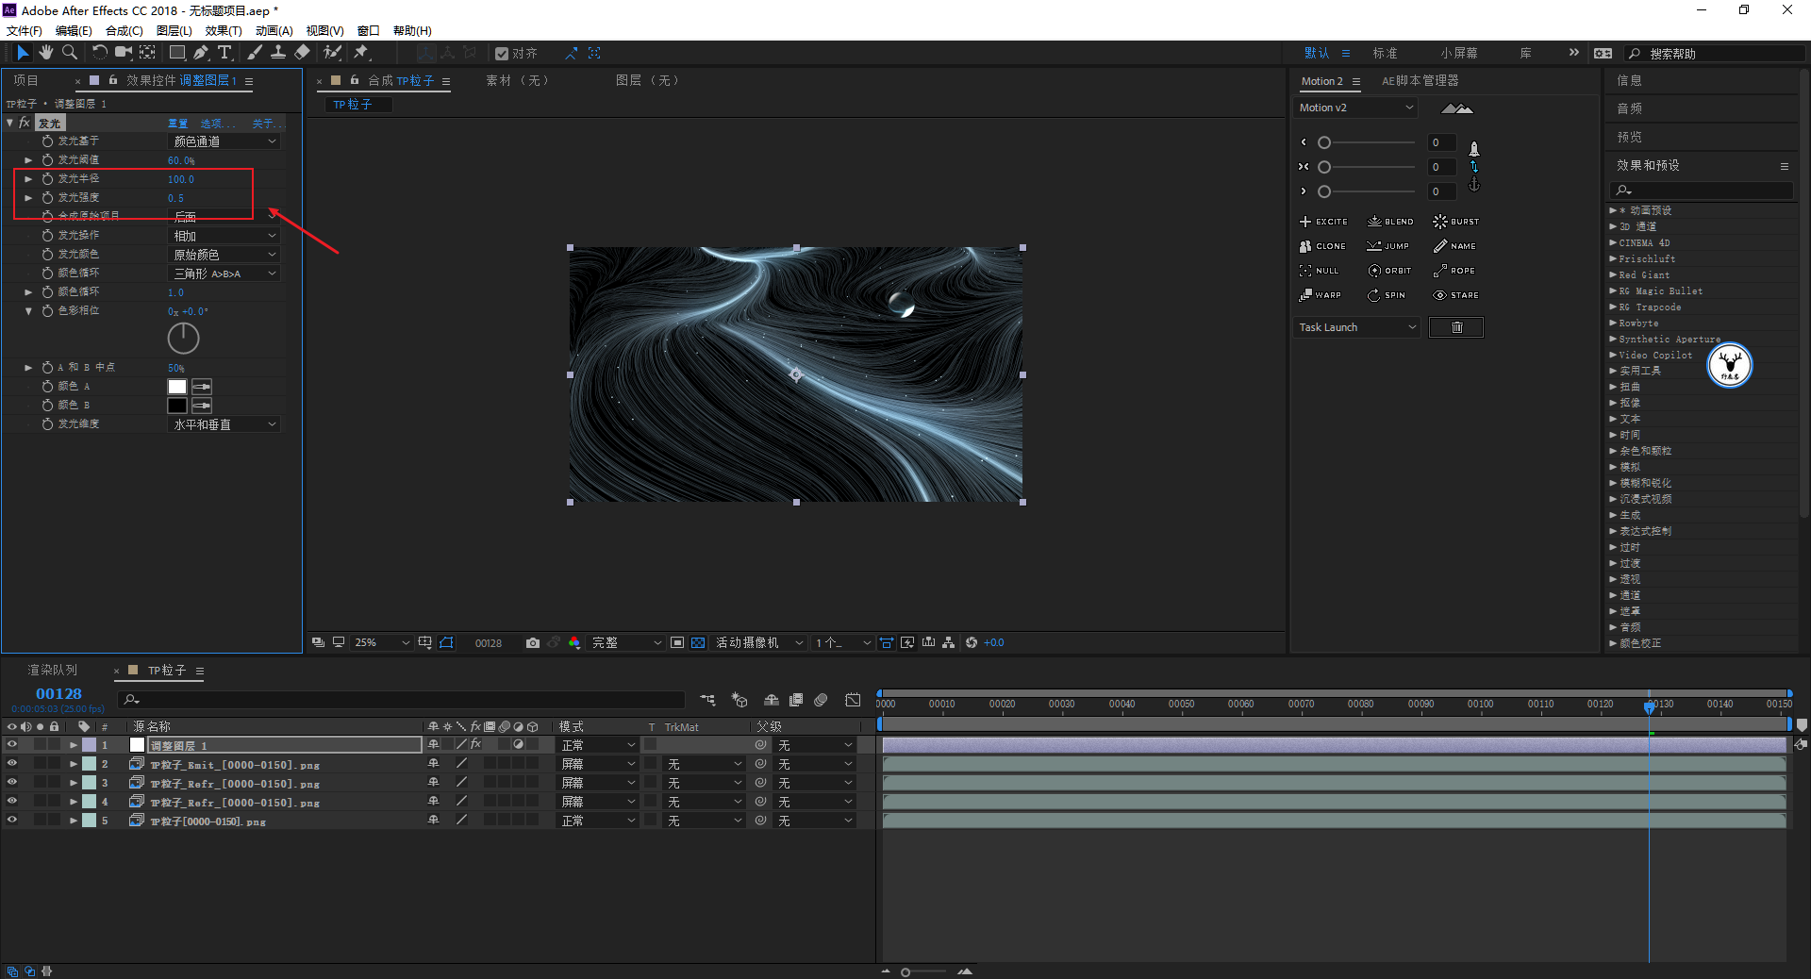Image resolution: width=1811 pixels, height=979 pixels.
Task: Toggle region of interest in viewer
Action: (x=677, y=643)
